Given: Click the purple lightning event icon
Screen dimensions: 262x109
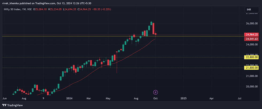Looking at the screenshot, I should [x=156, y=92].
